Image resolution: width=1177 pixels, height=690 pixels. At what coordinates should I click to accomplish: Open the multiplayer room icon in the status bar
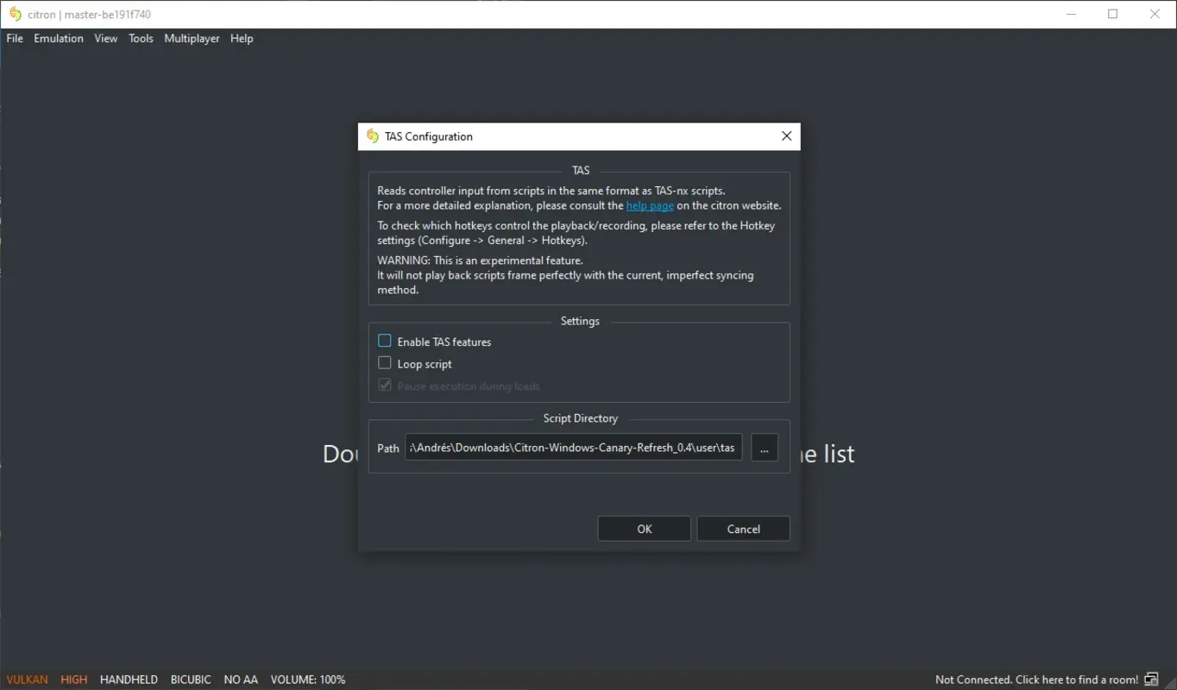(1152, 679)
